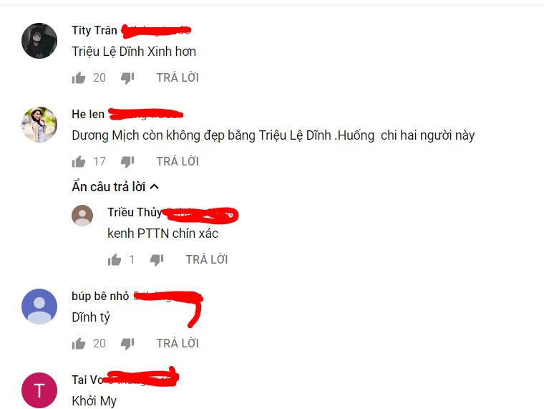Viewport: 544px width, 409px height.
Task: Open He len's profile picture
Action: point(39,125)
